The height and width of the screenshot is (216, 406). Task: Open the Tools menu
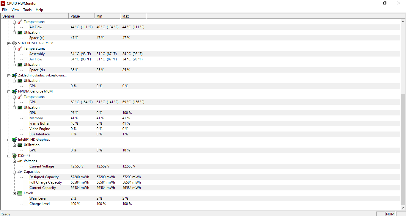pyautogui.click(x=27, y=10)
